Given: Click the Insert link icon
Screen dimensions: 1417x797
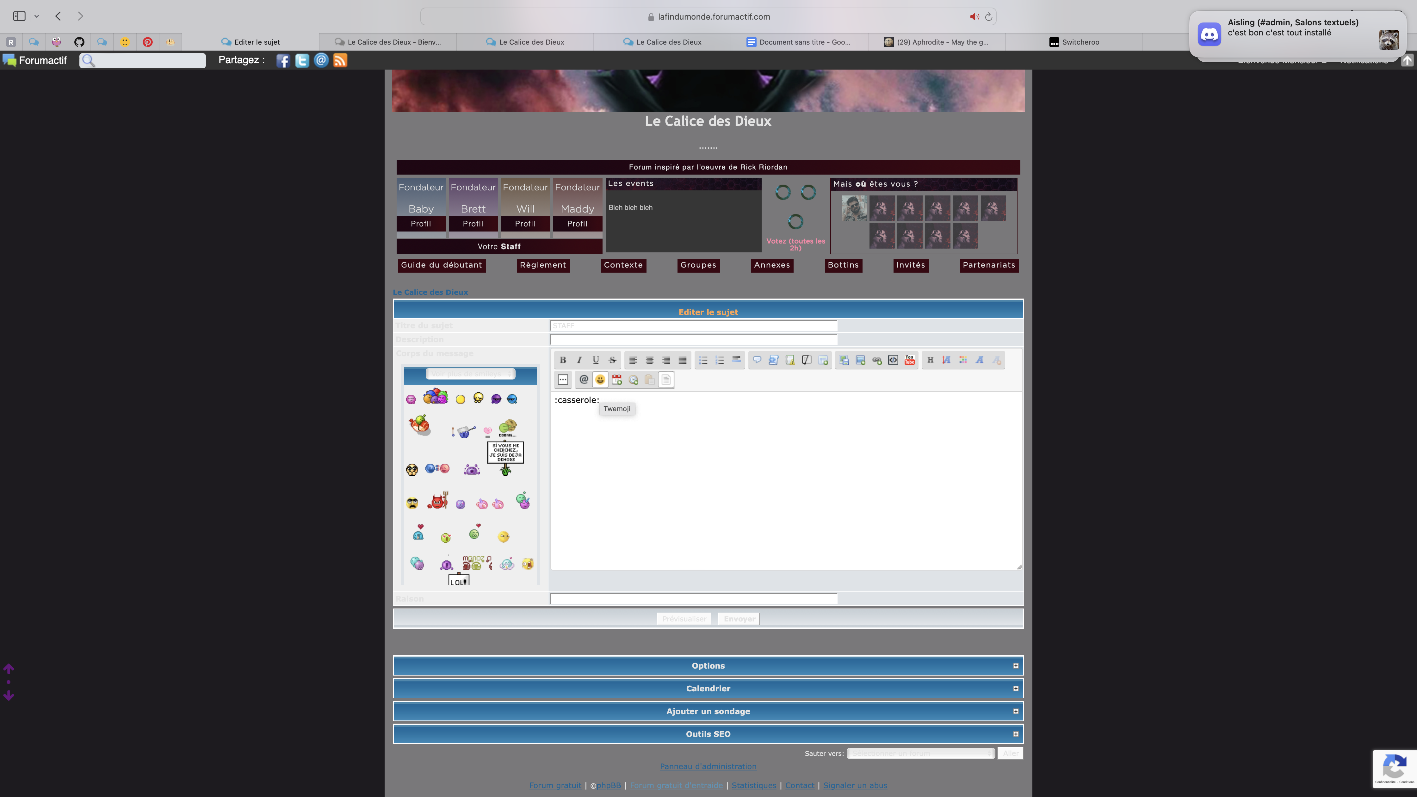Looking at the screenshot, I should pyautogui.click(x=877, y=360).
